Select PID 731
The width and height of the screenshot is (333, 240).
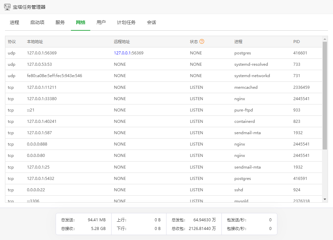tap(296, 75)
